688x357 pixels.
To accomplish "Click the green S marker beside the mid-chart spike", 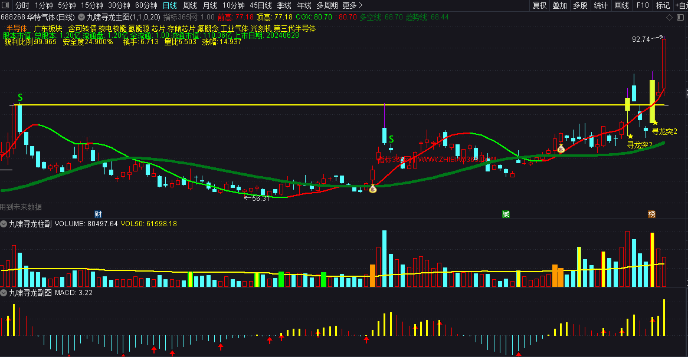I will click(x=391, y=139).
